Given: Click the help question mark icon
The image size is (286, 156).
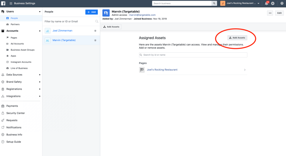Looking at the screenshot, I should pyautogui.click(x=282, y=3).
